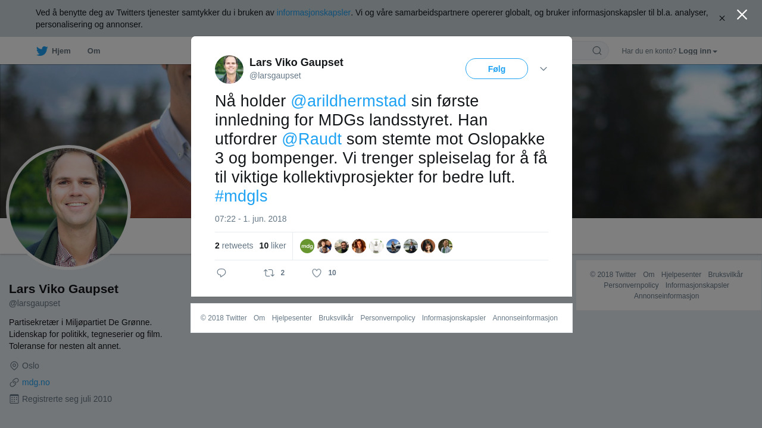Open the green mdg liker avatar
Screen dimensions: 762x428
point(307,246)
